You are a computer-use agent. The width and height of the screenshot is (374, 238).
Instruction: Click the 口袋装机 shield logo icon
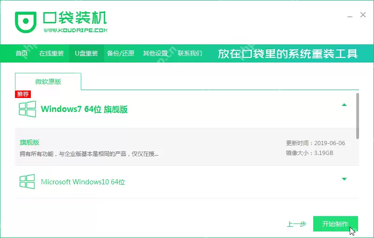[26, 22]
